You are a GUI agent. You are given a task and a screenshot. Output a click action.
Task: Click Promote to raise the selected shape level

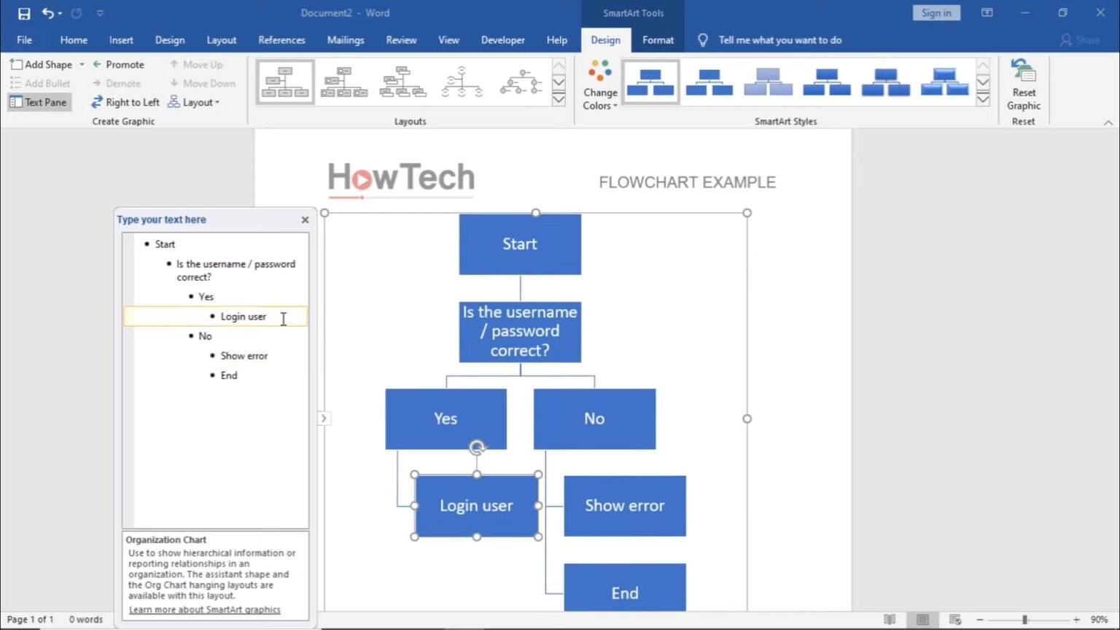tap(120, 64)
